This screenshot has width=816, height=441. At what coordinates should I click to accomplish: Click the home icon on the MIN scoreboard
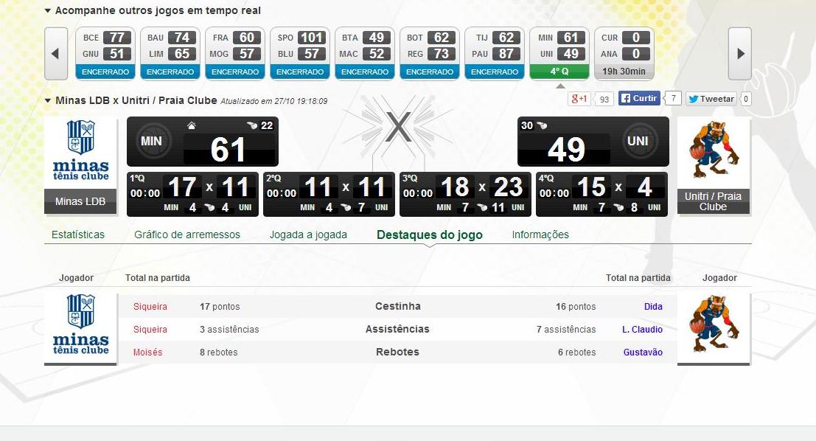pyautogui.click(x=191, y=126)
